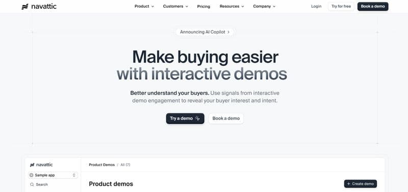Open the Product dropdown menu
Image resolution: width=408 pixels, height=192 pixels.
point(144,6)
